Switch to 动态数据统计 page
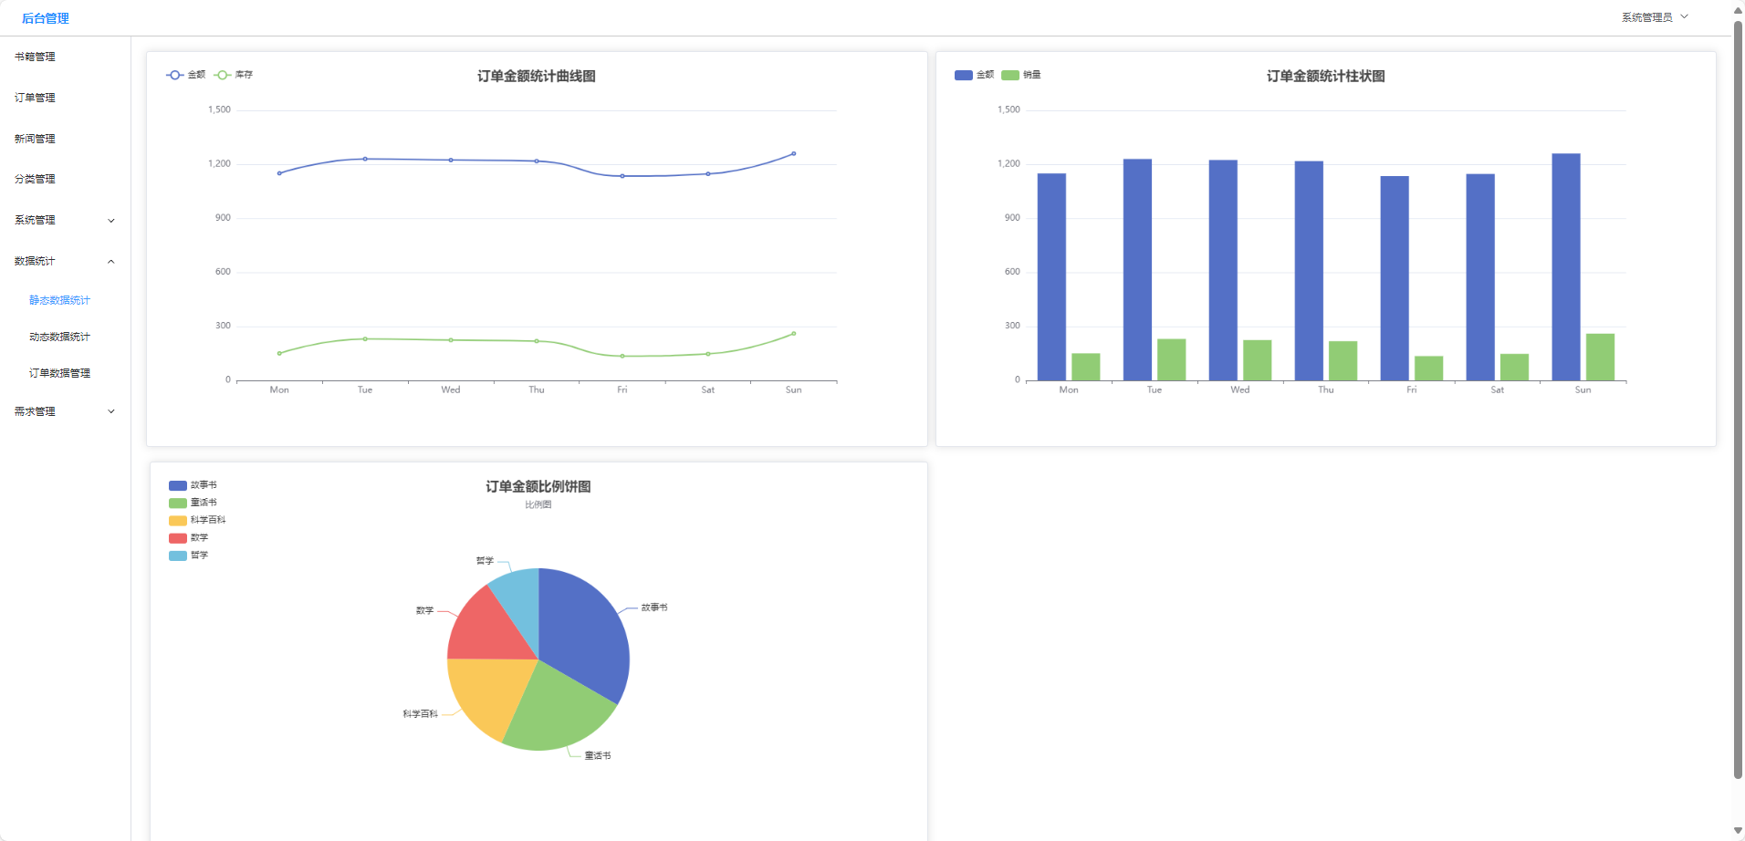Image resolution: width=1745 pixels, height=841 pixels. (59, 337)
